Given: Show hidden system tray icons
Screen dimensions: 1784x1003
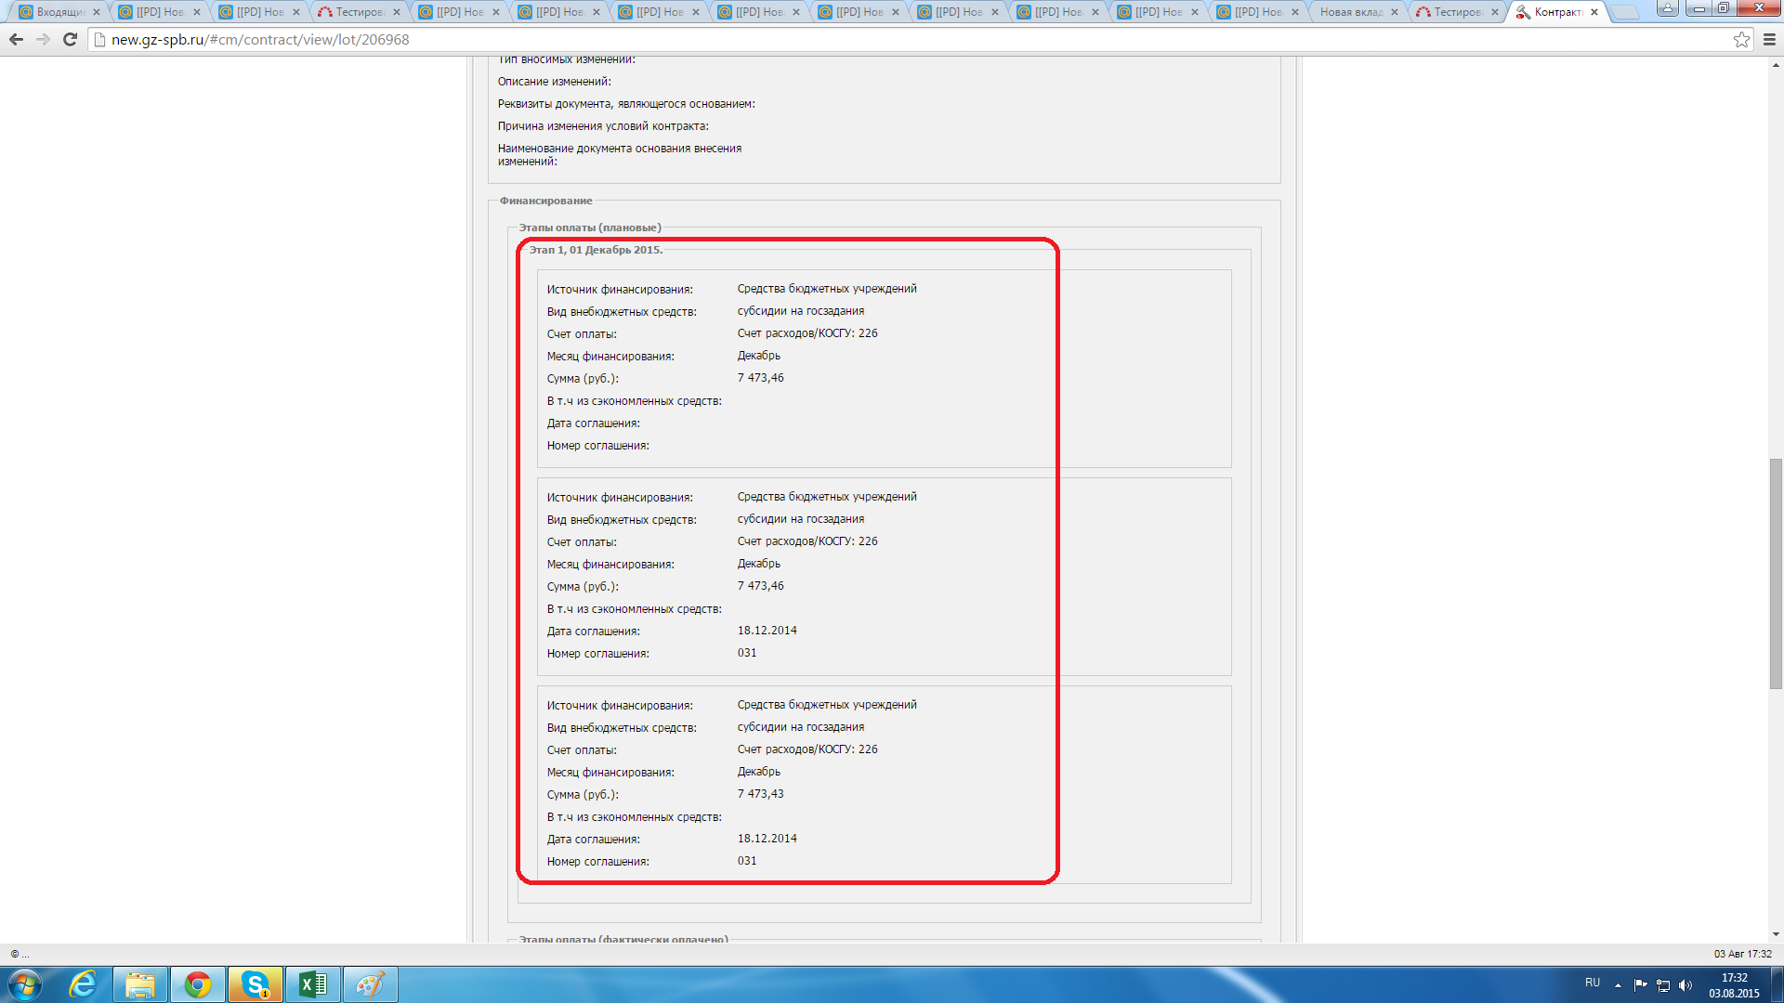Looking at the screenshot, I should coord(1618,984).
